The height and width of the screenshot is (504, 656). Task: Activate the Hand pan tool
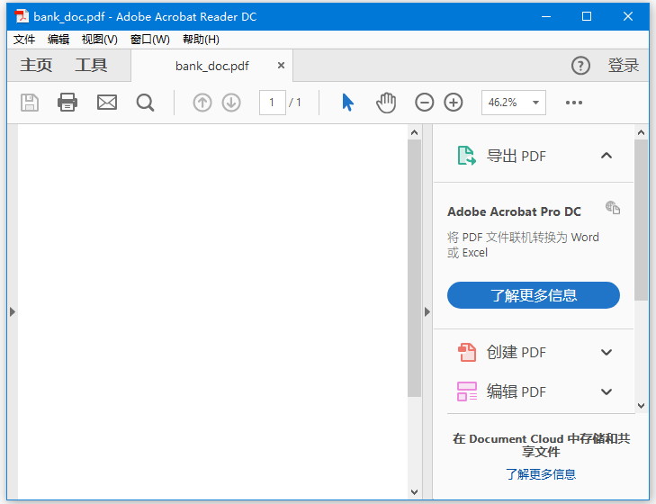coord(386,103)
